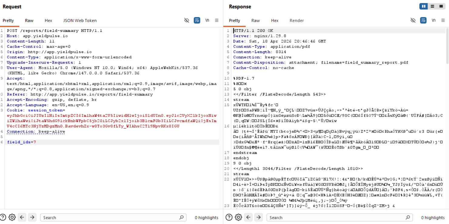Screen dimensions: 449x224
Task: Select the combined tabbed layout view
Action: click(x=441, y=6)
